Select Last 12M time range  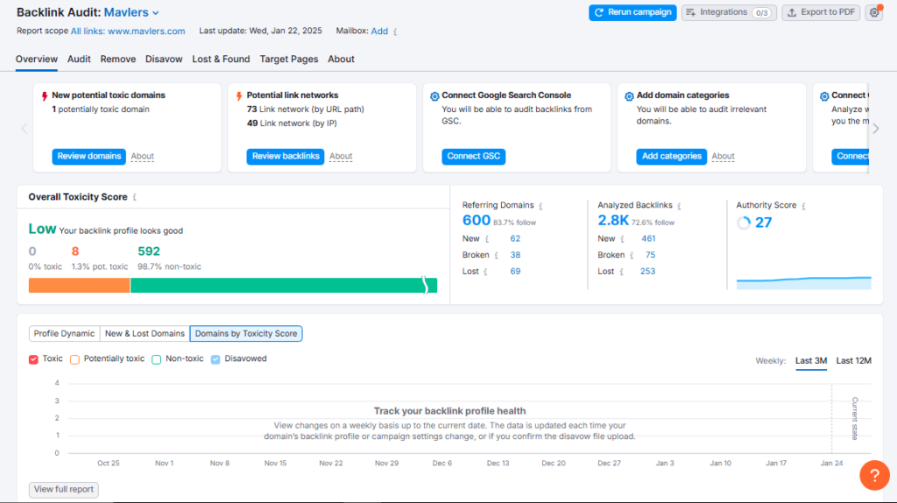[853, 360]
